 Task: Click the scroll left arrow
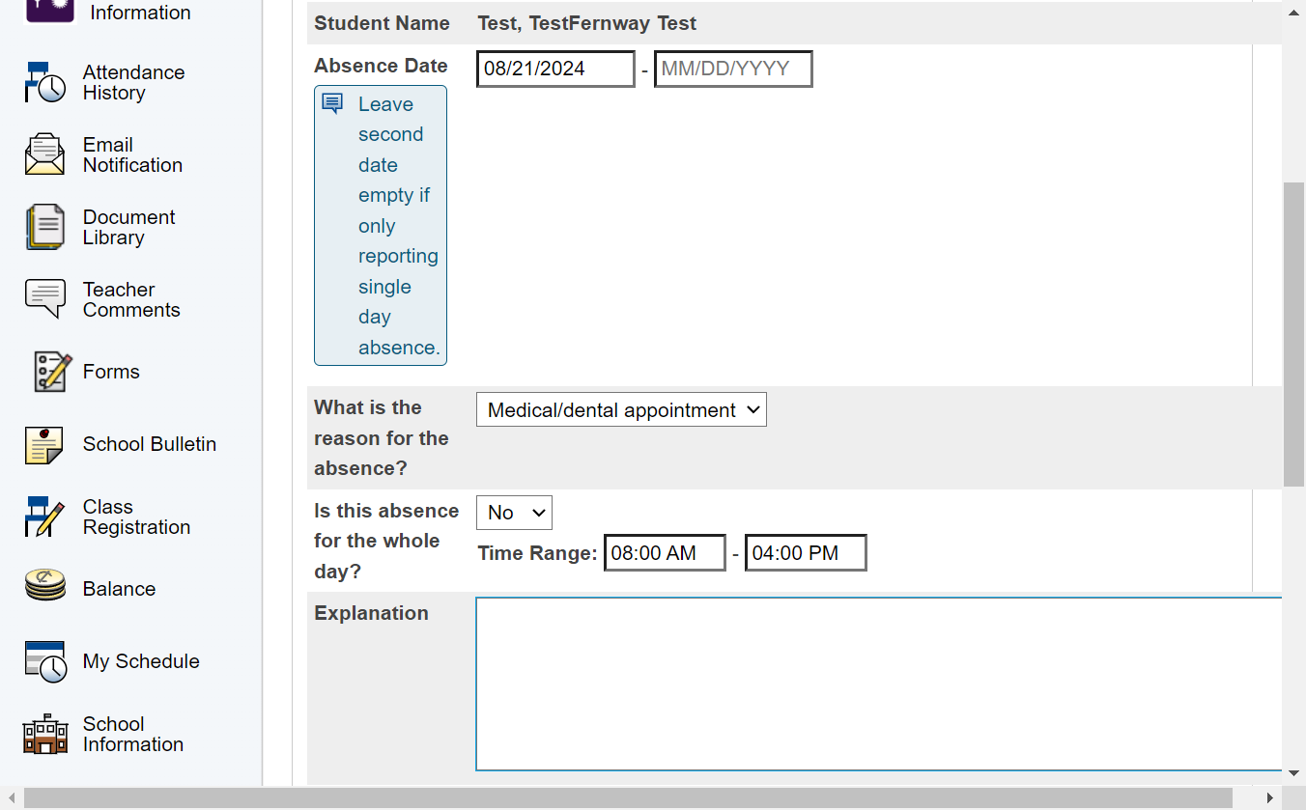pos(11,798)
